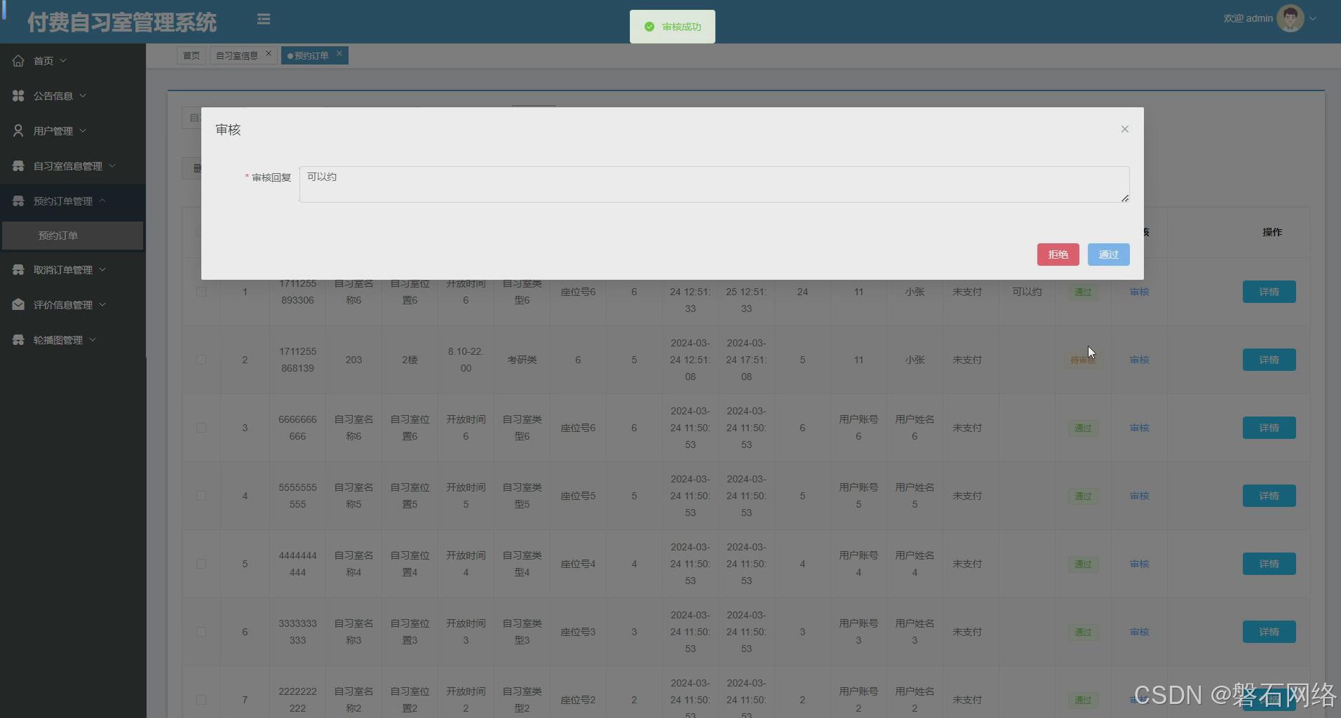Click the 审核 link on row 2
Image resolution: width=1341 pixels, height=718 pixels.
pyautogui.click(x=1138, y=360)
